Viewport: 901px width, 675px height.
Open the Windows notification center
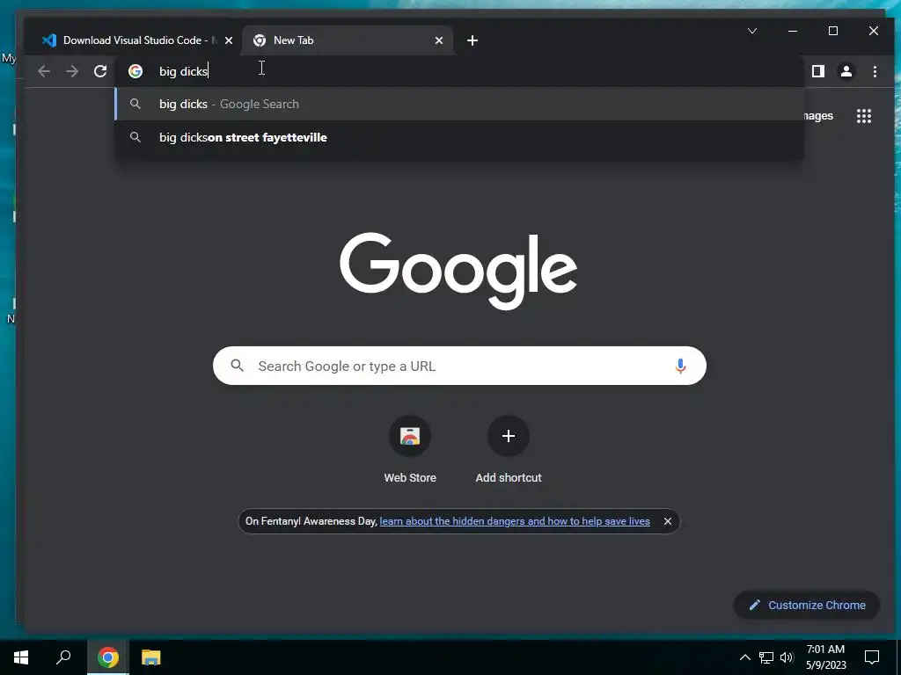pos(872,657)
